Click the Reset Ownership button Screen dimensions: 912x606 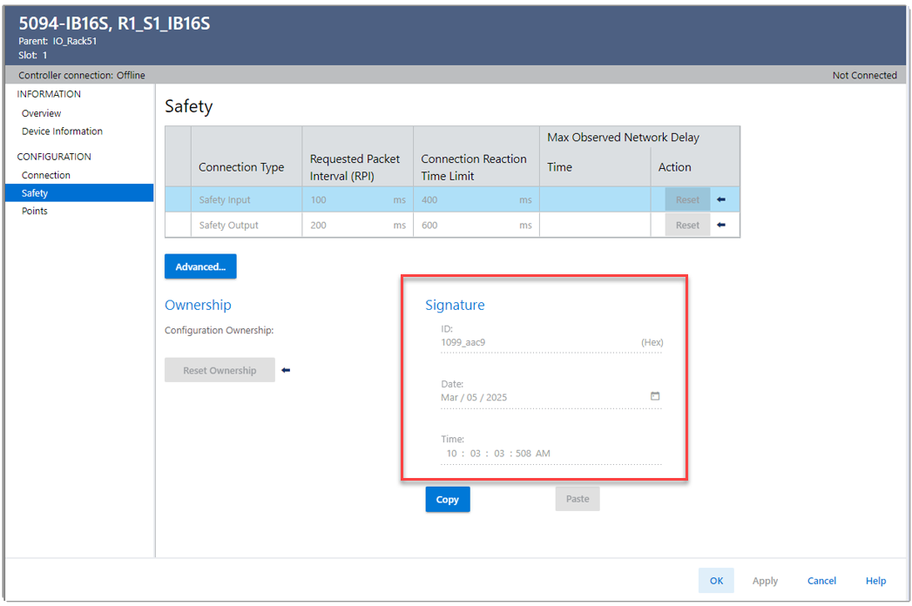(220, 370)
